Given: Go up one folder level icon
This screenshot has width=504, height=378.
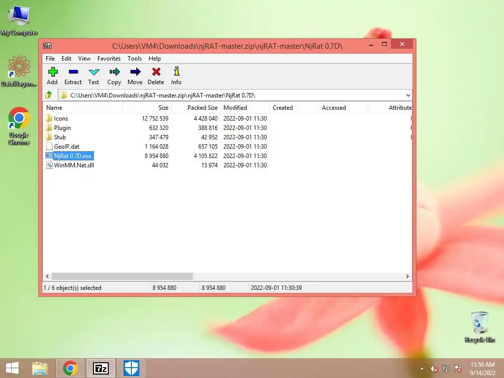Looking at the screenshot, I should pyautogui.click(x=49, y=95).
